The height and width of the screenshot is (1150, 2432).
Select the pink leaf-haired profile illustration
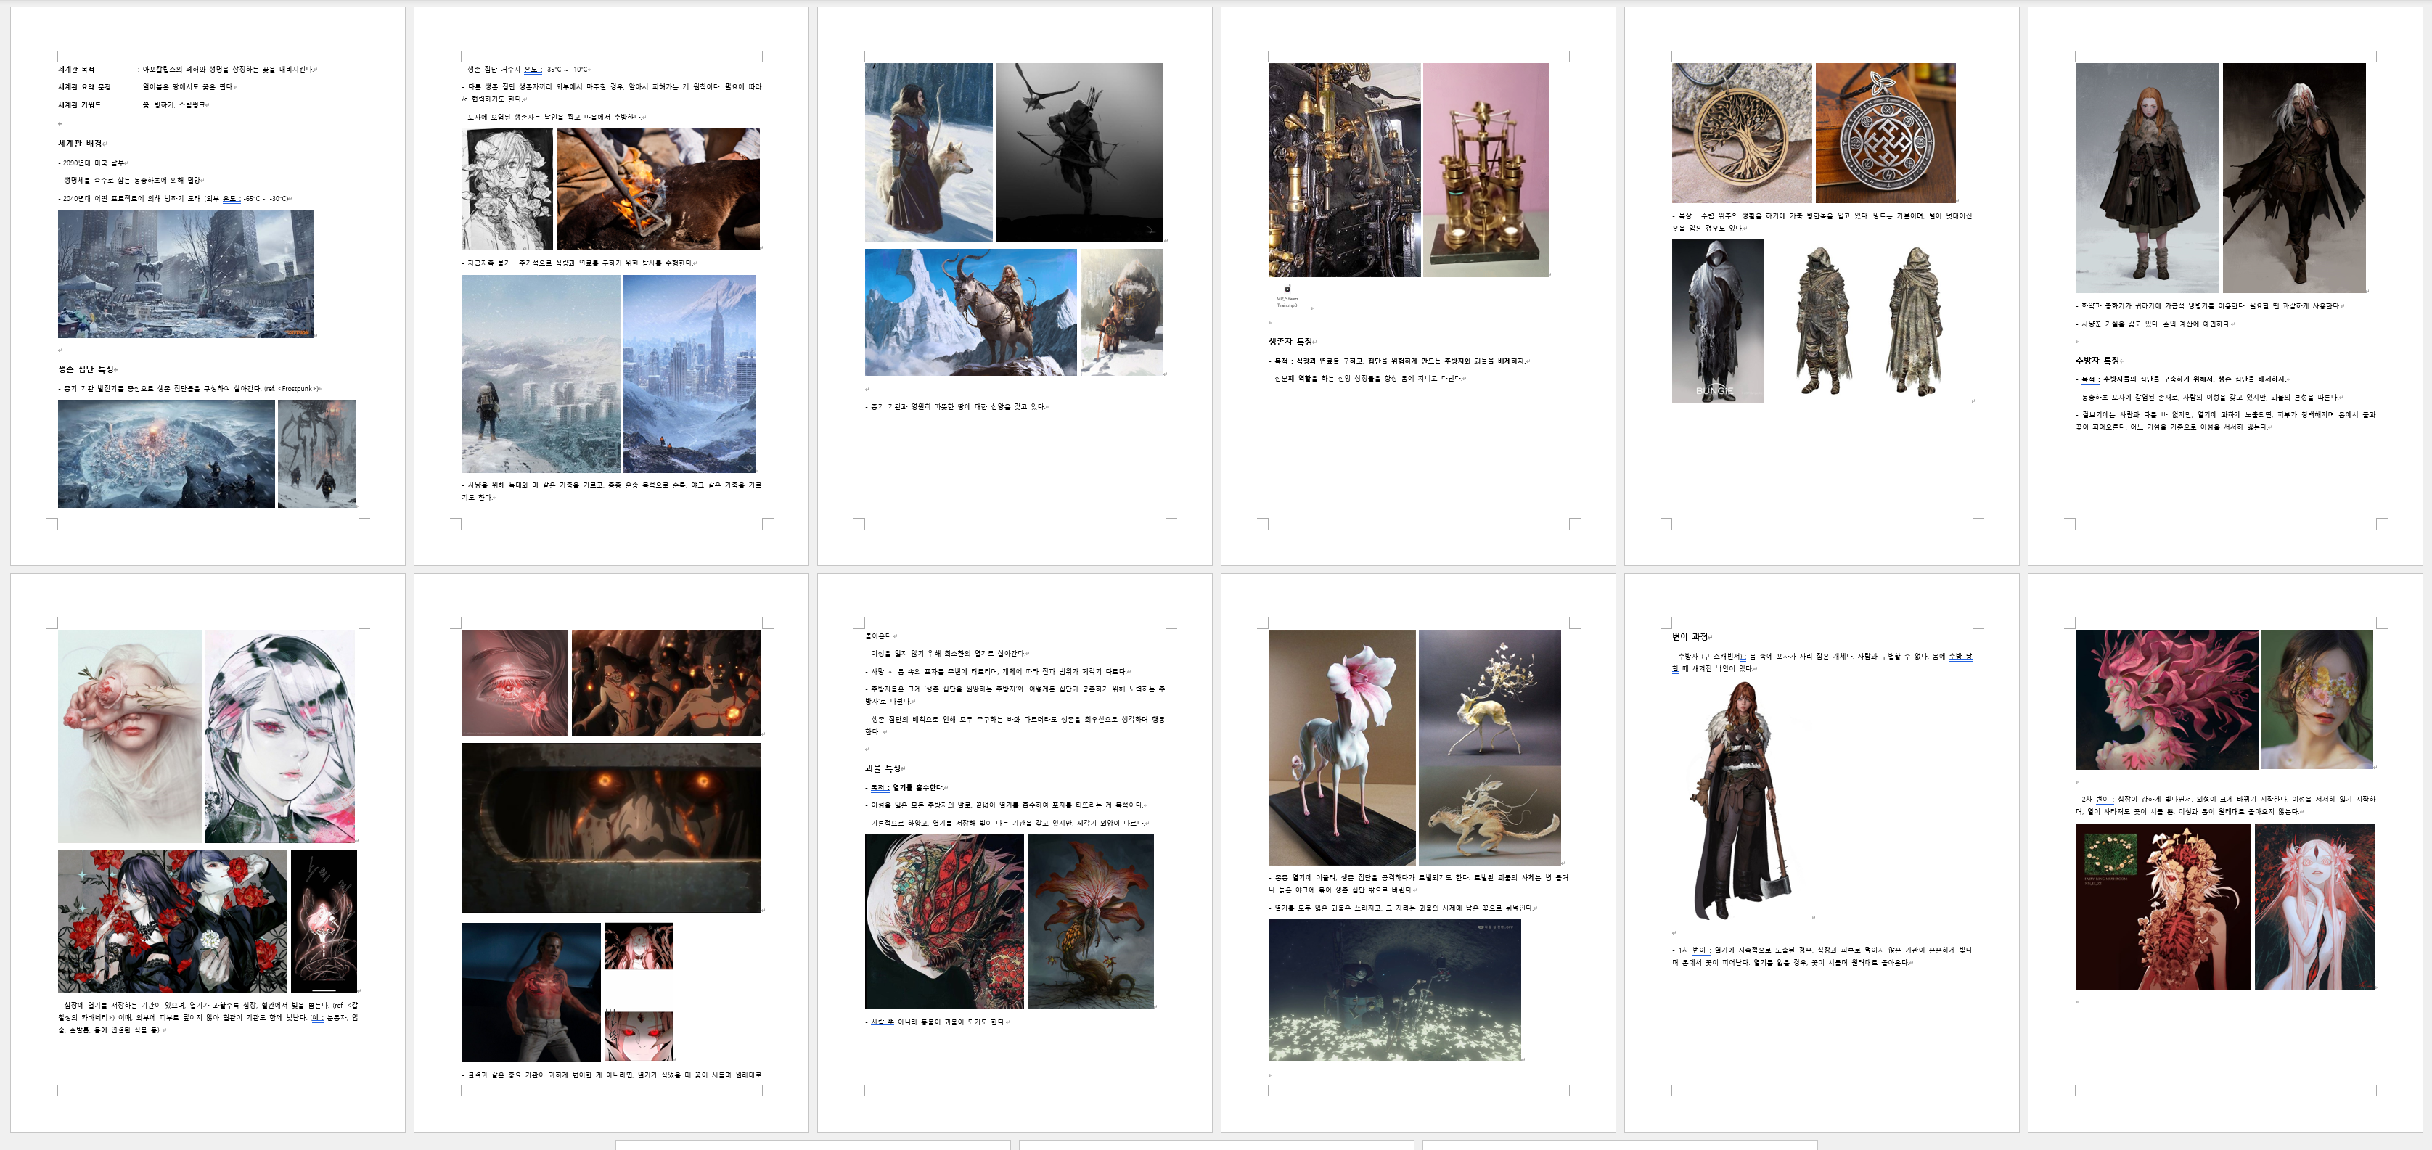coord(2166,699)
